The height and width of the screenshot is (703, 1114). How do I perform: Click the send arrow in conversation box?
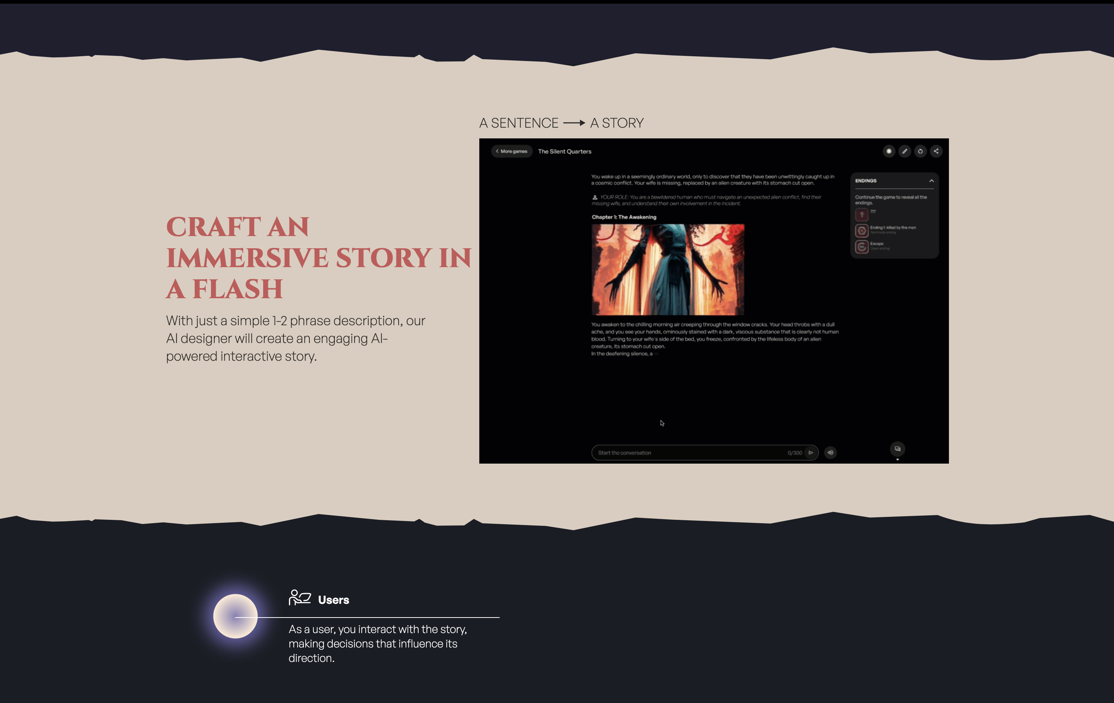click(811, 453)
